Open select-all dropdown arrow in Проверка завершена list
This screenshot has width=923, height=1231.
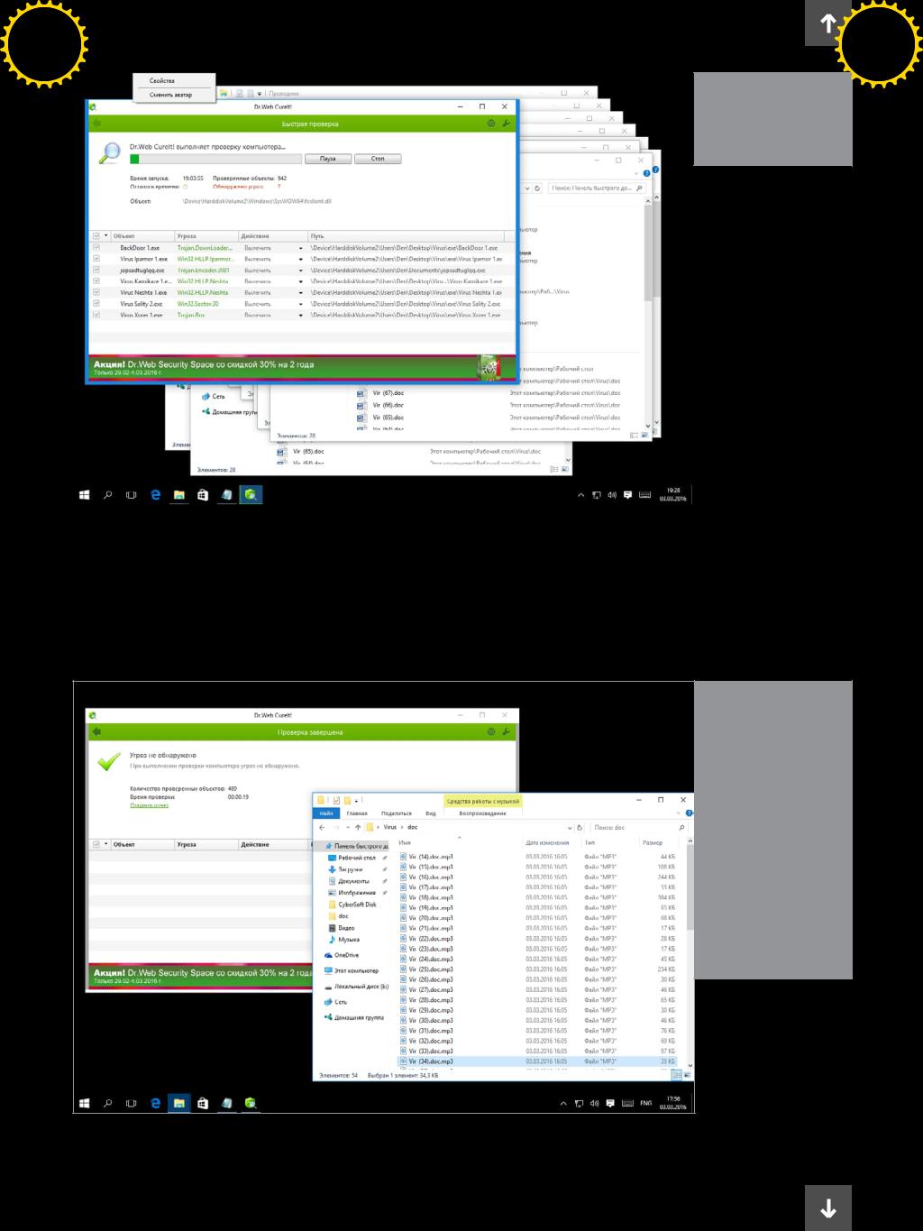coord(106,845)
